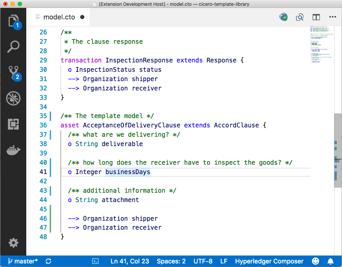Click the word InspectionResponse on line 29
342x267 pixels.
(x=139, y=60)
